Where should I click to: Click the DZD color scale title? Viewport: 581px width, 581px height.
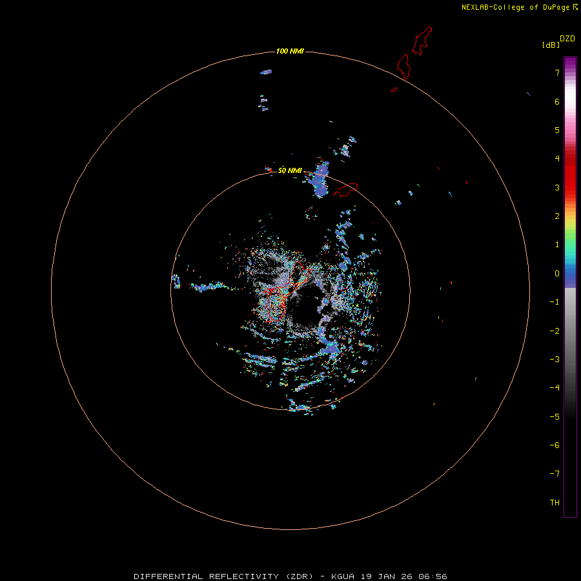point(567,39)
